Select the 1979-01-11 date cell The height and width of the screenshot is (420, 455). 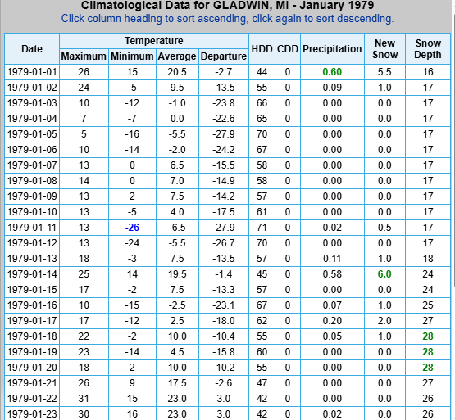click(x=32, y=228)
